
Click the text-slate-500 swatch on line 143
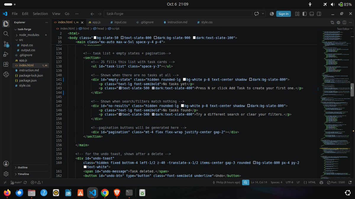tap(120, 88)
